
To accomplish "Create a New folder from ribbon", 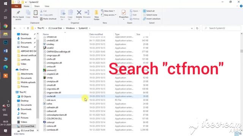I will pos(96,15).
